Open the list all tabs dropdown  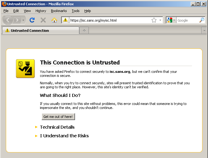click(x=204, y=31)
